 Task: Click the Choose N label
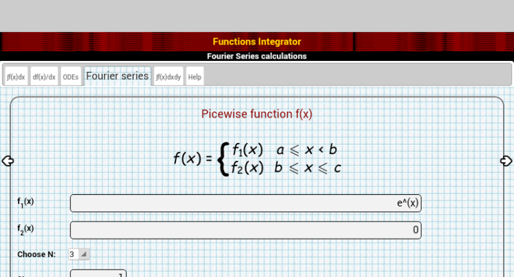coord(36,254)
